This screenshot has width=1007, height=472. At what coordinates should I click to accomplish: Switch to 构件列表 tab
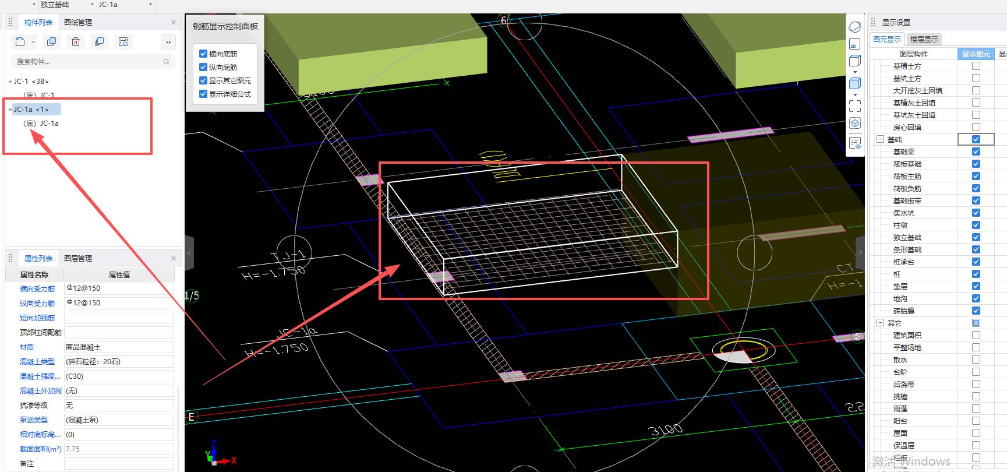coord(38,22)
